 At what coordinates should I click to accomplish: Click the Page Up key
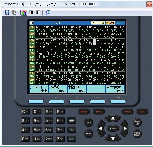click(137, 123)
